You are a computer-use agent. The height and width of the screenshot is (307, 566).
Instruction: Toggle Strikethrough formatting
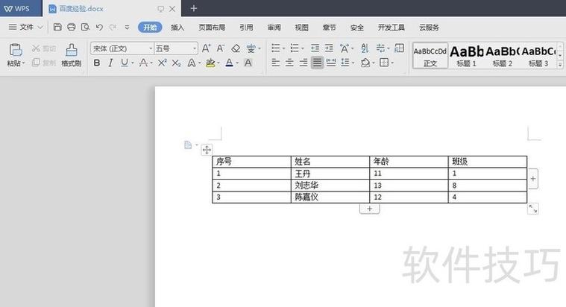pyautogui.click(x=143, y=63)
